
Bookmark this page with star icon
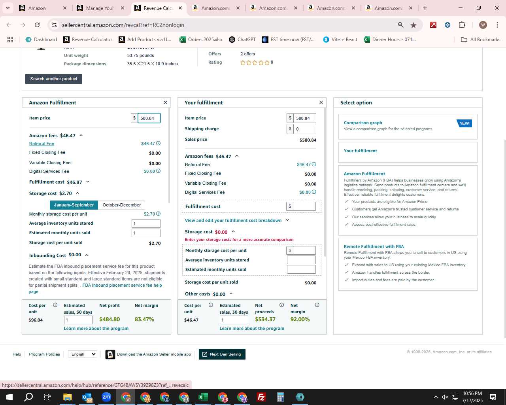coord(413,25)
